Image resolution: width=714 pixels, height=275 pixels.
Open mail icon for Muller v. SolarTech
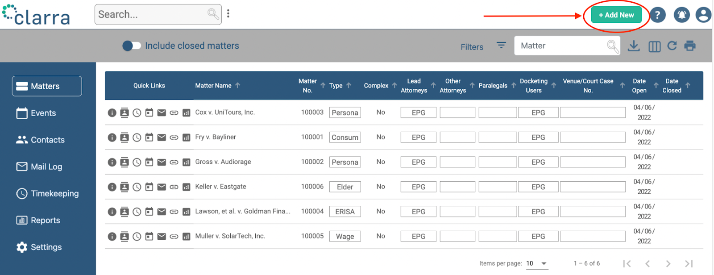point(162,236)
